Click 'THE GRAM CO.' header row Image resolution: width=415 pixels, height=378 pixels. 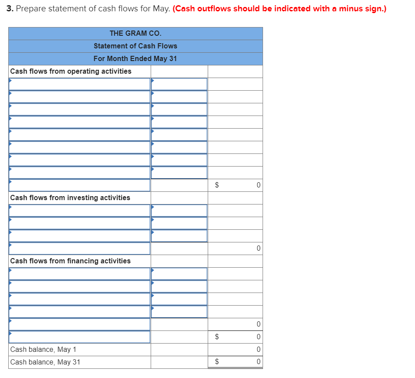pos(135,34)
